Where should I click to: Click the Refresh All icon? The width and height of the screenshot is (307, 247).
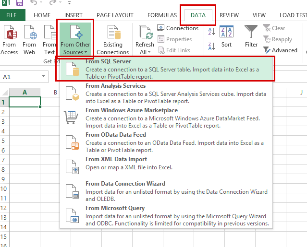pos(145,33)
